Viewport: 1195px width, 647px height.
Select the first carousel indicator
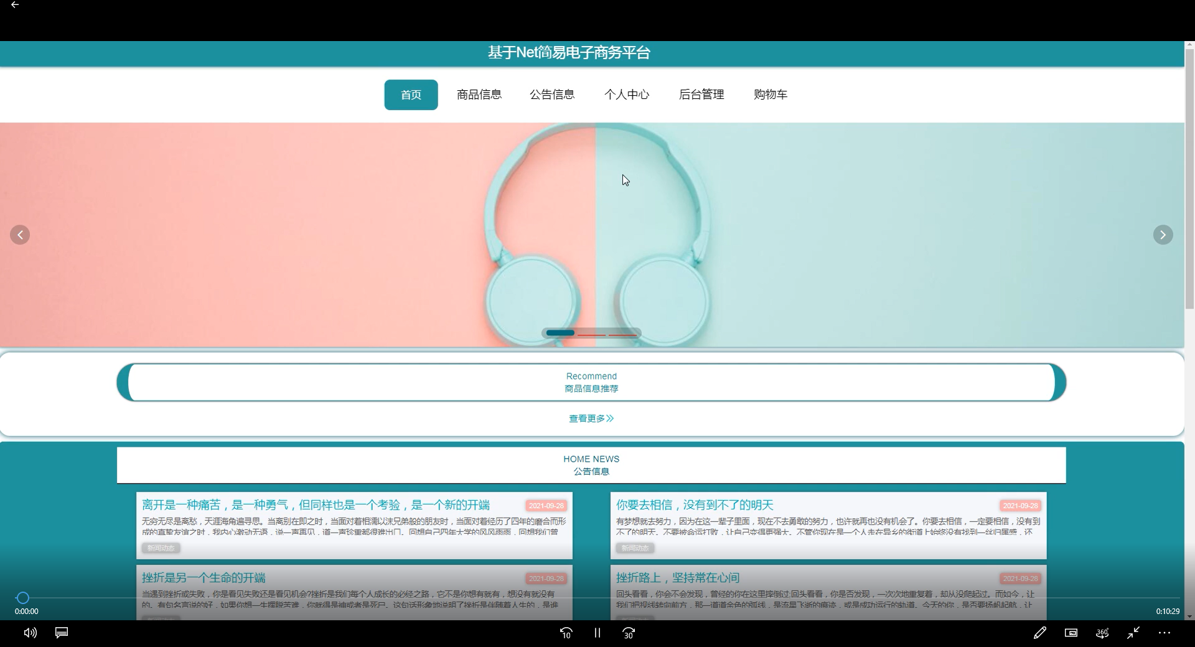point(560,333)
